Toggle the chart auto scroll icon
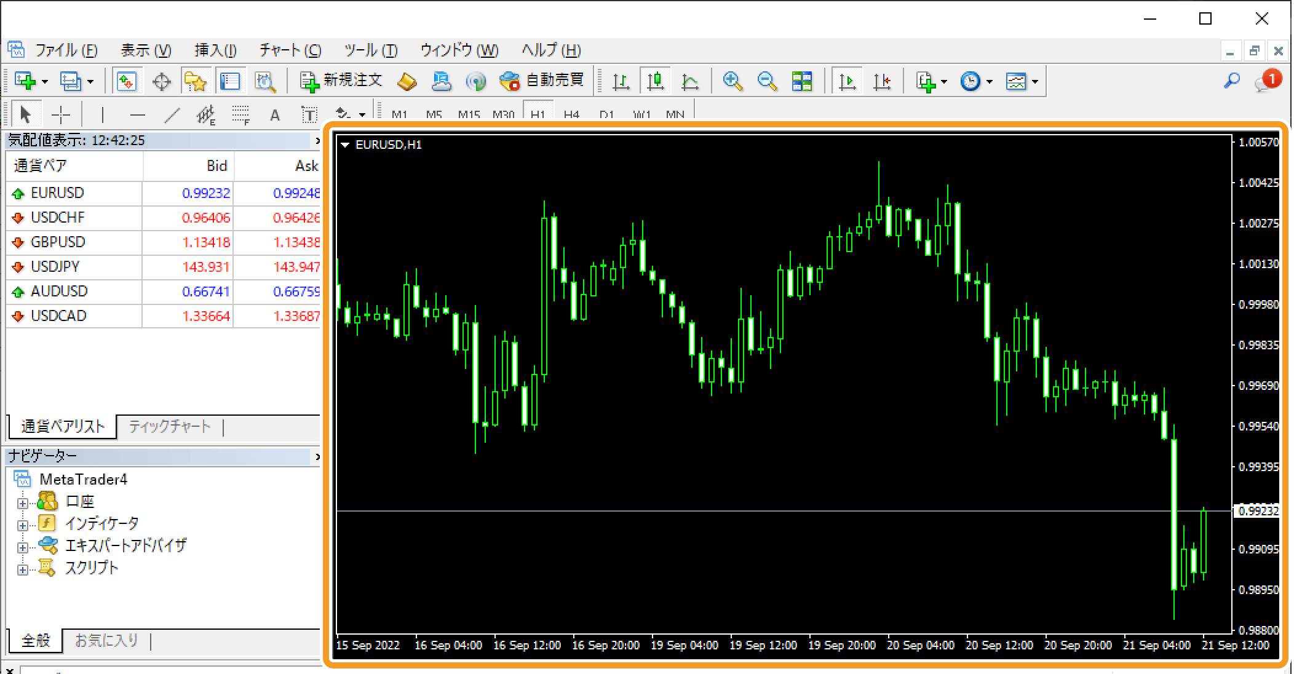The width and height of the screenshot is (1294, 674). click(x=847, y=81)
